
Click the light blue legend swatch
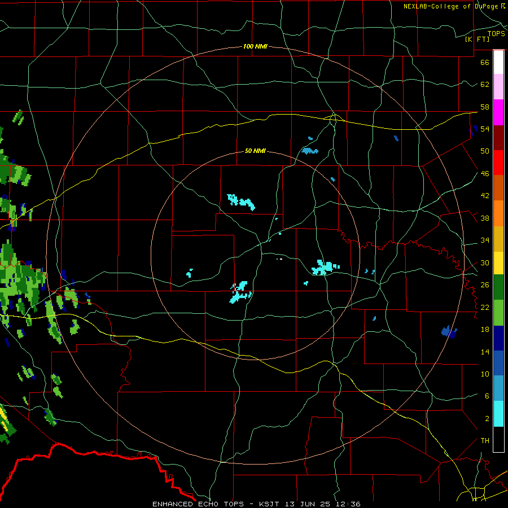(x=498, y=388)
